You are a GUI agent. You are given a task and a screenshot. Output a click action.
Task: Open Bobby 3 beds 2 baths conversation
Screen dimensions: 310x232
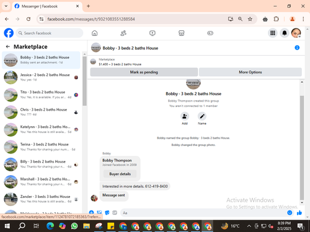pos(41,60)
